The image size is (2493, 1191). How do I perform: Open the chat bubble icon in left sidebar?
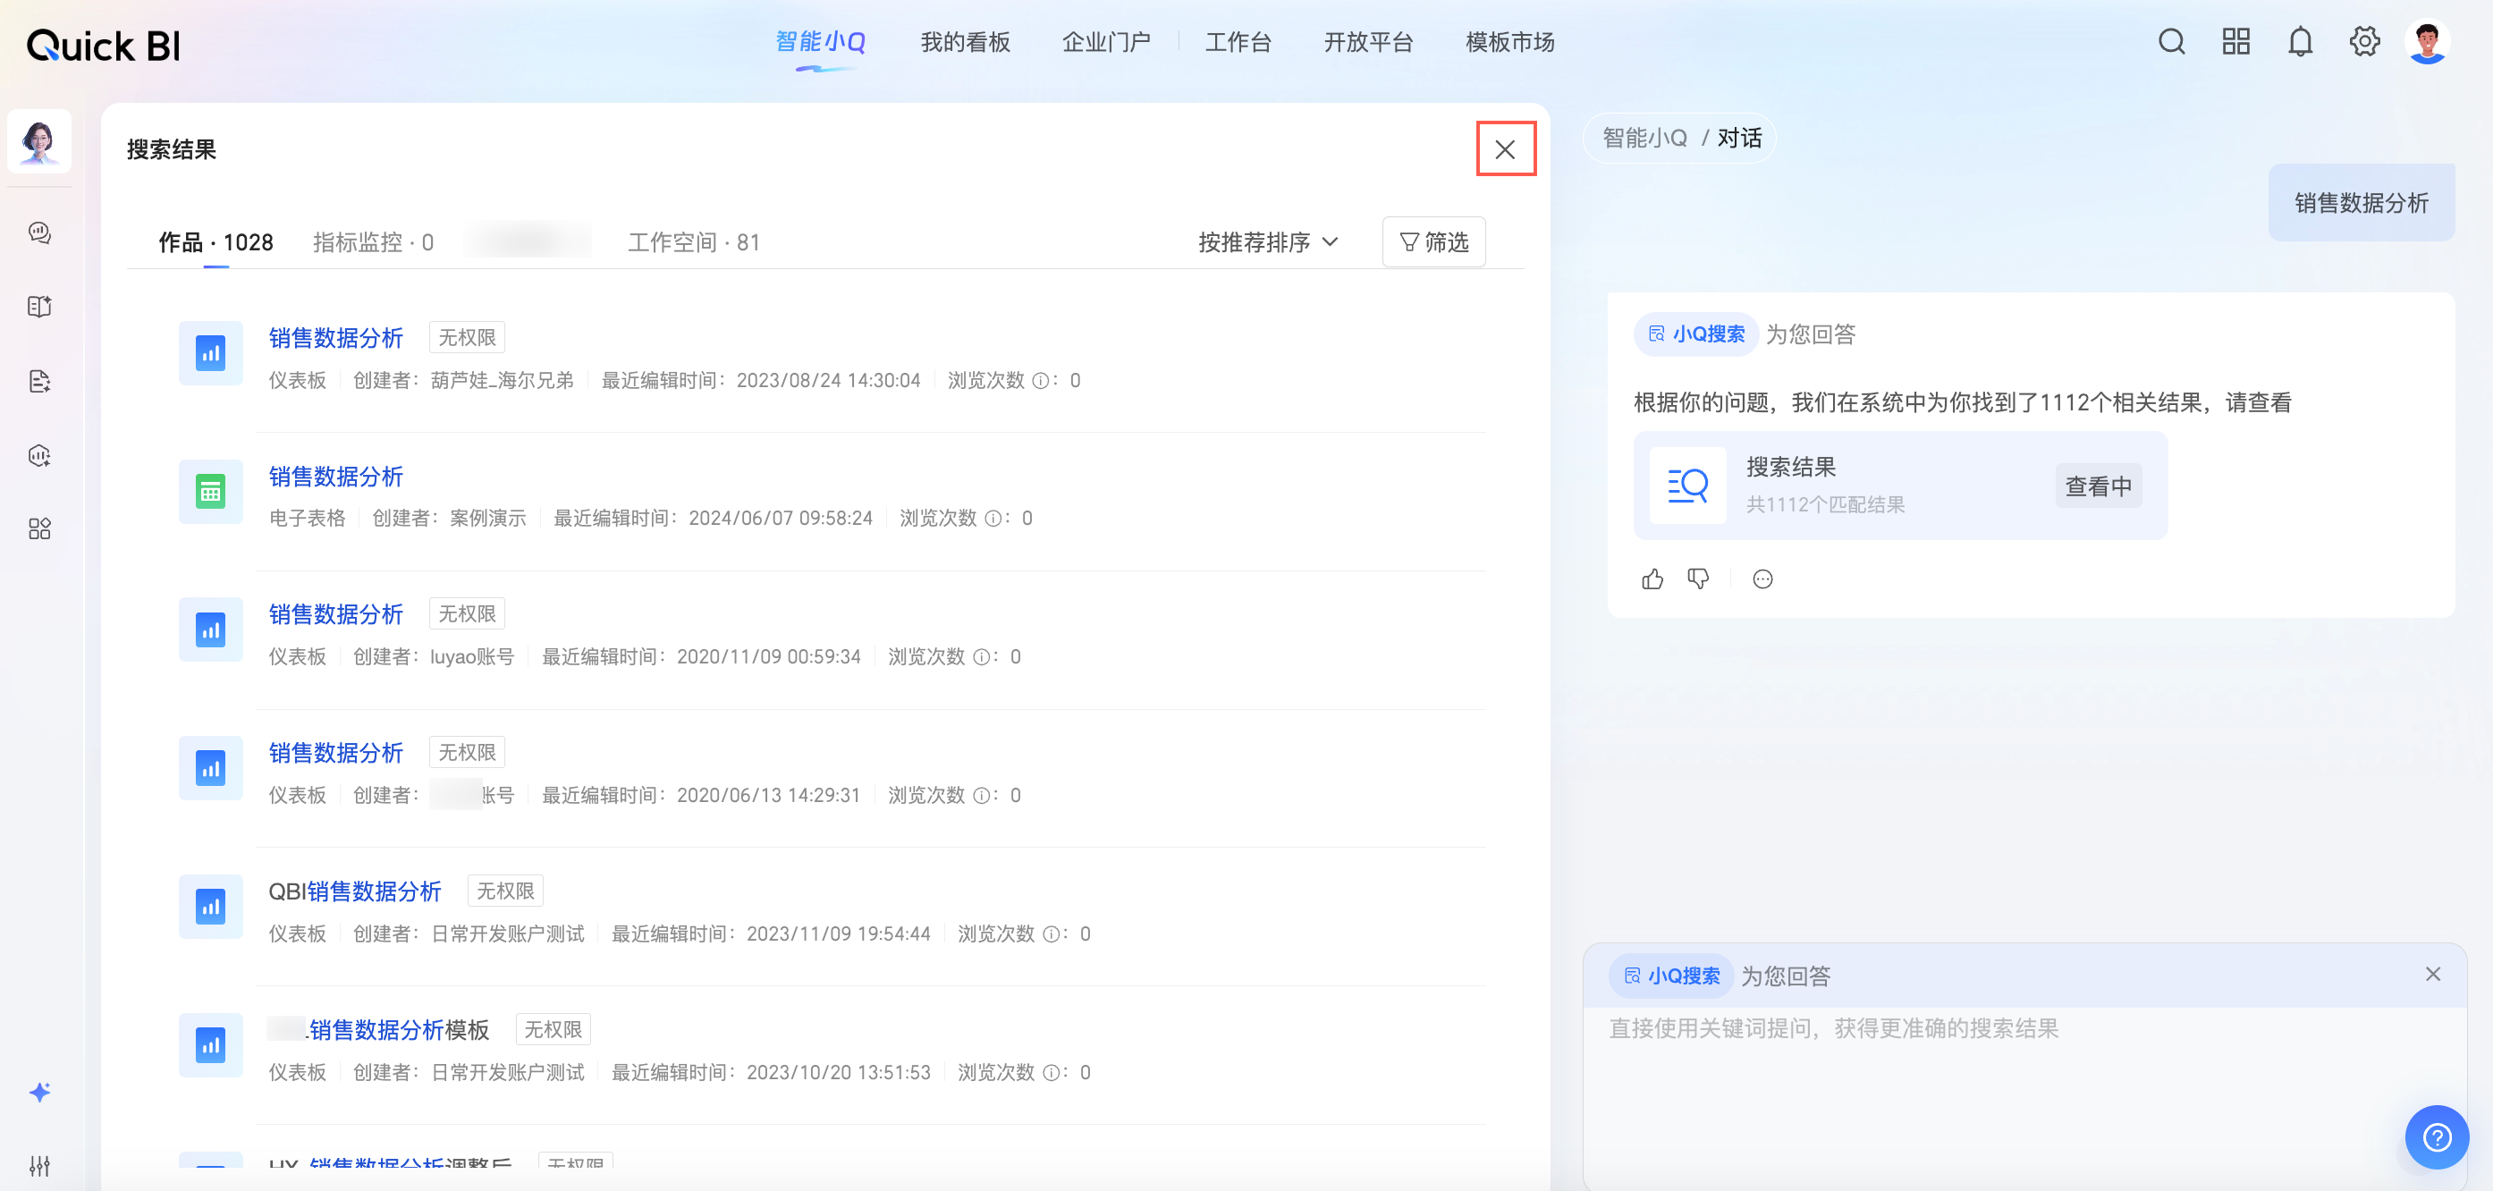coord(39,232)
